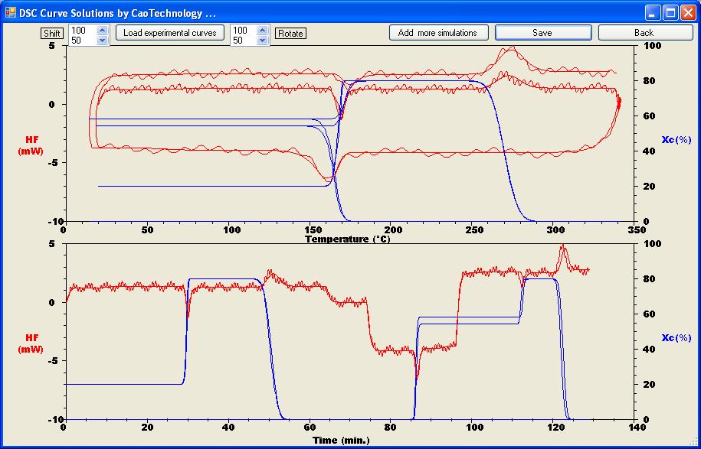Click the Time axis label
This screenshot has width=701, height=449.
pos(342,440)
